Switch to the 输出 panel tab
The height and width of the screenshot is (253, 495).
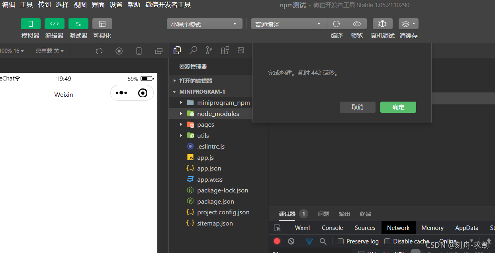click(344, 214)
